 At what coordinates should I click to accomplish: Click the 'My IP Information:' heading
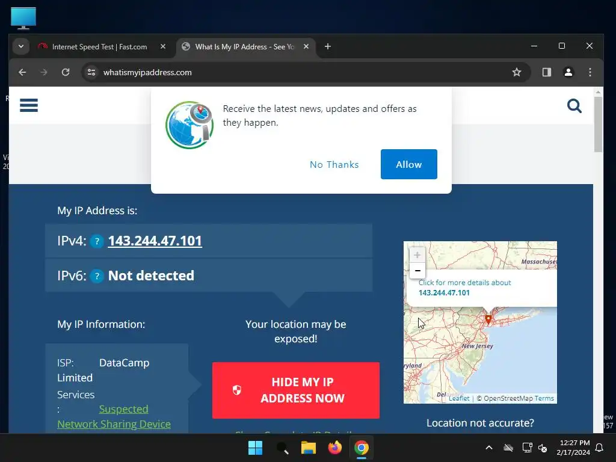point(101,324)
